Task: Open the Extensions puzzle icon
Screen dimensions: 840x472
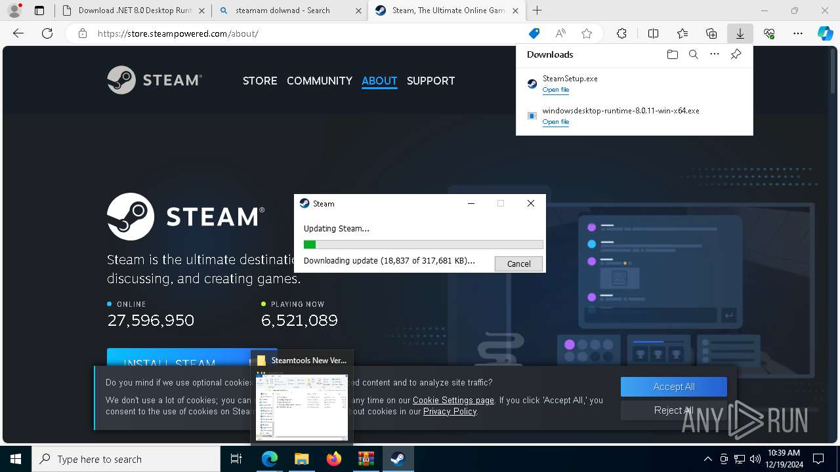Action: [x=621, y=33]
